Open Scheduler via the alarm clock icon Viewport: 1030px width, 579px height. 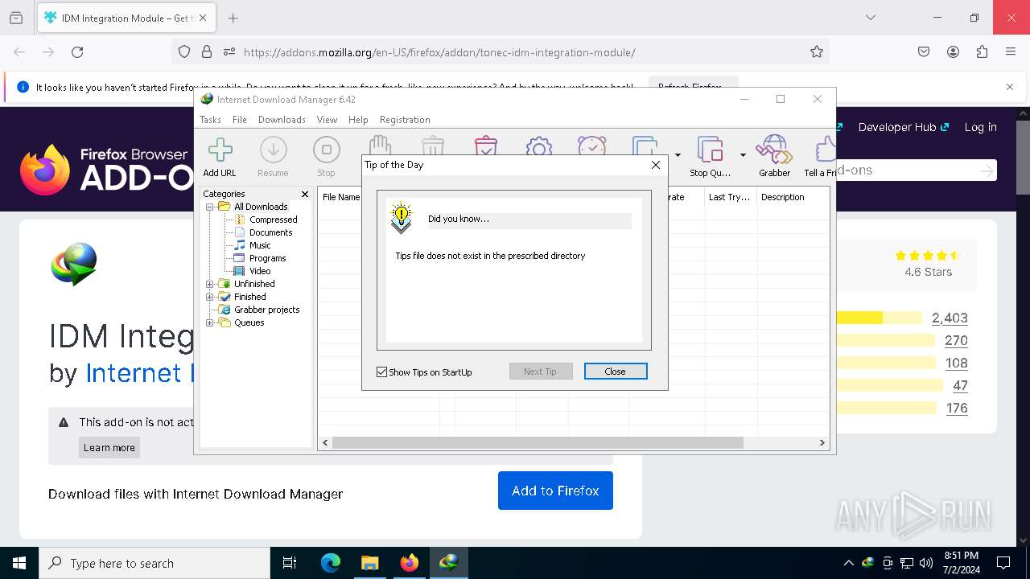pos(592,145)
